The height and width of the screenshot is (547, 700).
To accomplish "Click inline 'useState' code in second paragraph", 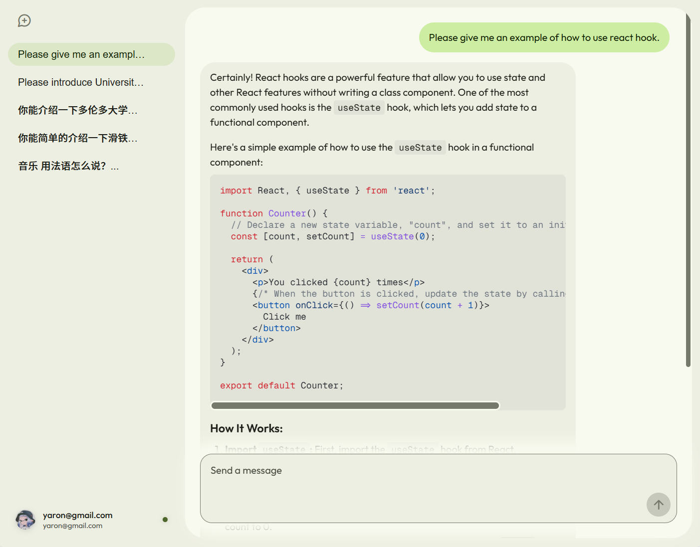I will coord(420,148).
